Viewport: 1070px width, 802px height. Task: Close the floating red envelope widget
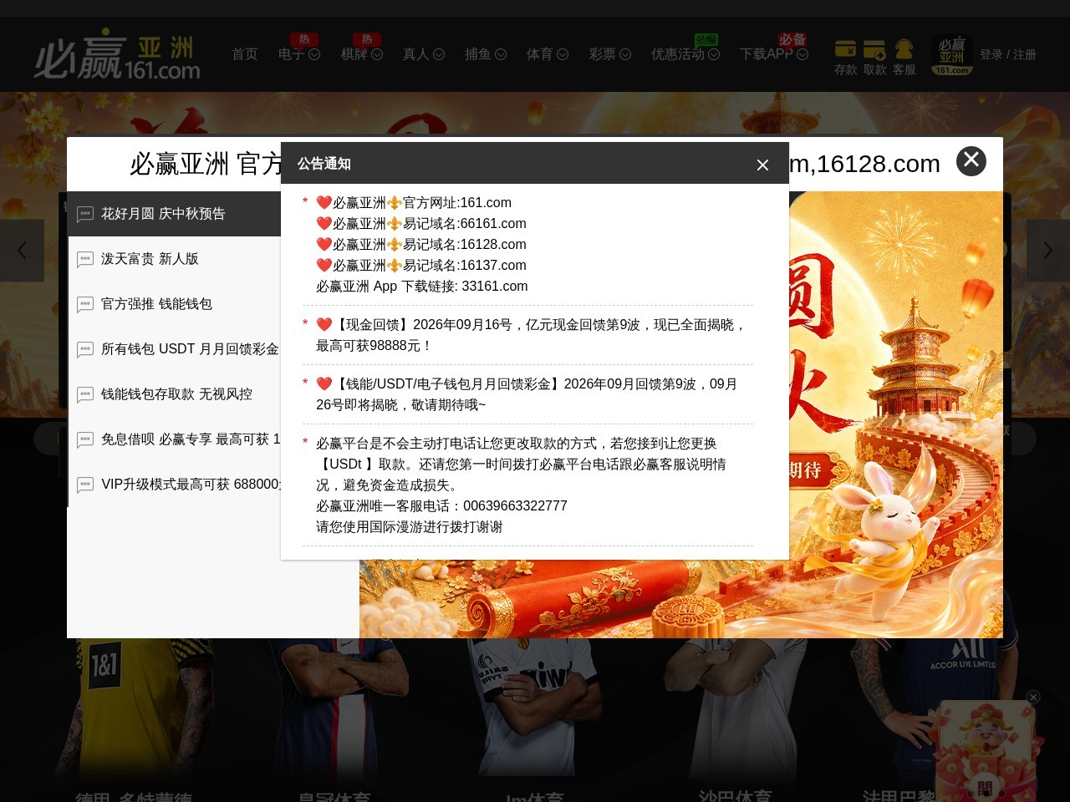point(1033,698)
